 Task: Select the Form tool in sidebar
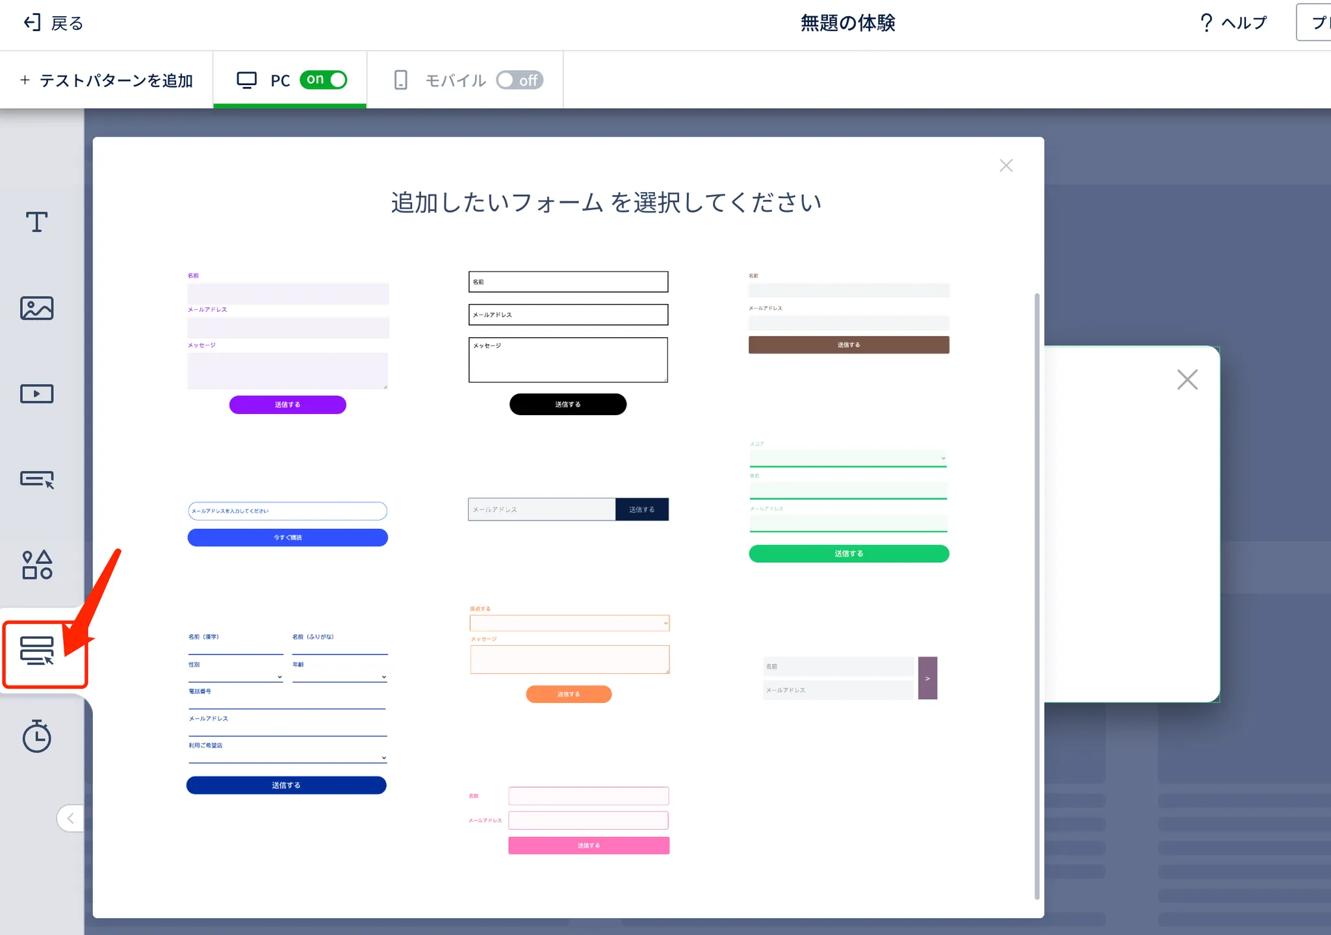click(x=37, y=651)
